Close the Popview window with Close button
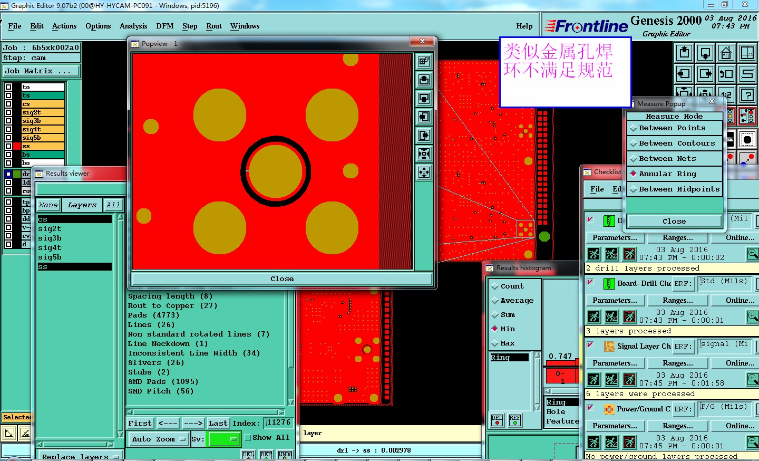 click(282, 278)
